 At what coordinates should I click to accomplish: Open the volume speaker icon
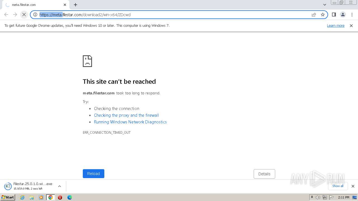(318, 197)
